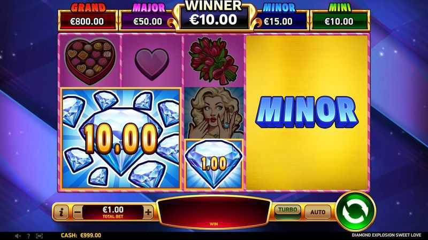Click the small 1.00 diamond symbol
The image size is (428, 240).
(213, 164)
